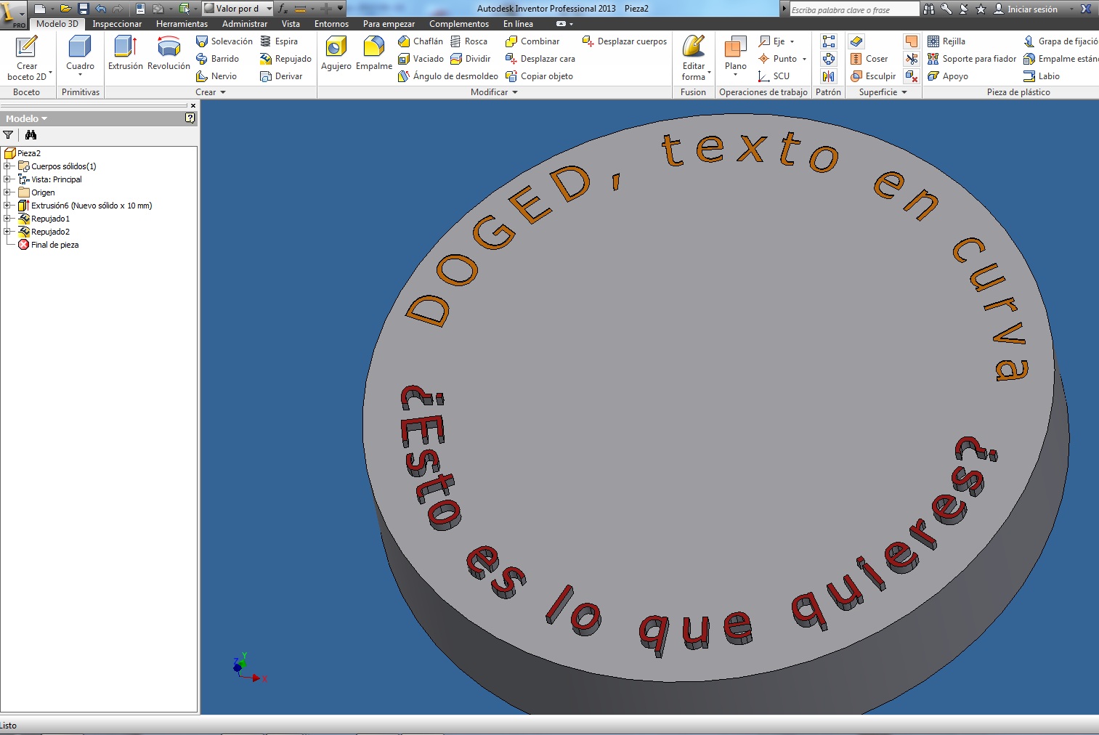Image resolution: width=1099 pixels, height=735 pixels.
Task: Click the browser find binoculars icon
Action: click(31, 135)
